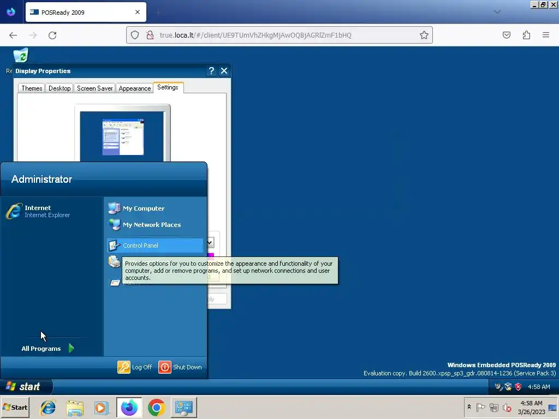Image resolution: width=559 pixels, height=419 pixels.
Task: Click the host taskbar Start button
Action: point(15,407)
